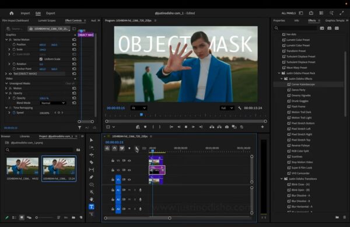Viewport: 350px width, 227px height.
Task: Select the OBJECT MASK clip thumbnail in Project
Action: click(x=59, y=166)
